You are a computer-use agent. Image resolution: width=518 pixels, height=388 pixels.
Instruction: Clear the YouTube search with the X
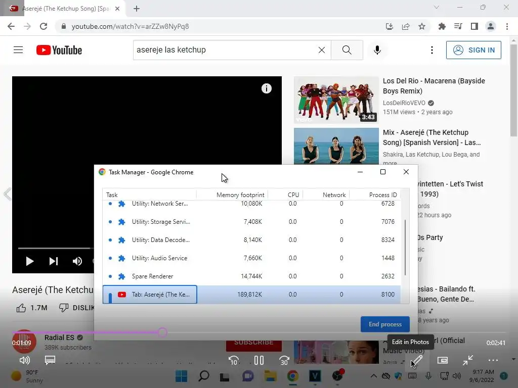321,50
